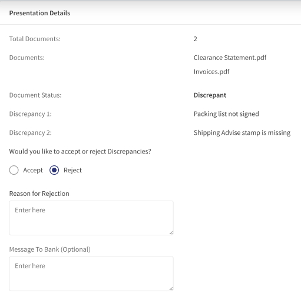Select the 'Packing list not signed' discrepancy text
This screenshot has height=293, width=301.
tap(226, 114)
